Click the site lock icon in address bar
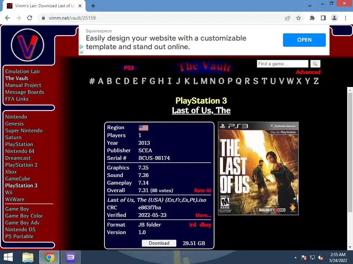 coord(43,18)
